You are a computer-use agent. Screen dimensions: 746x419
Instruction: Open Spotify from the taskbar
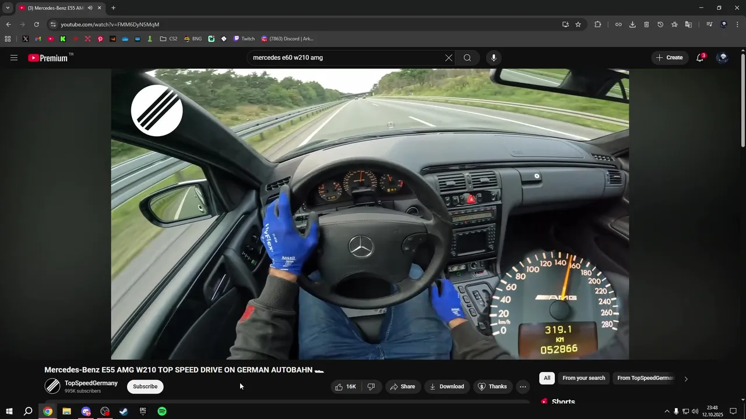(x=162, y=411)
